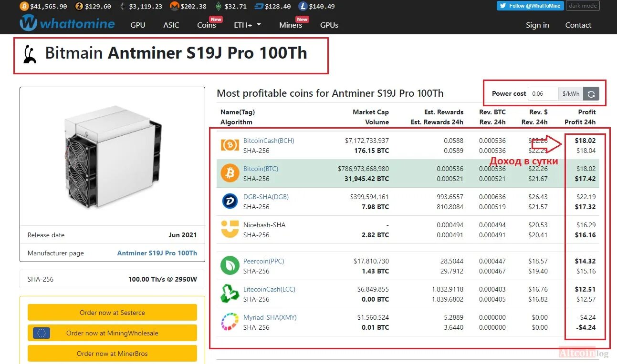Viewport: 617px width, 364px height.
Task: Click the Bitcoin coin icon in table
Action: [x=230, y=173]
